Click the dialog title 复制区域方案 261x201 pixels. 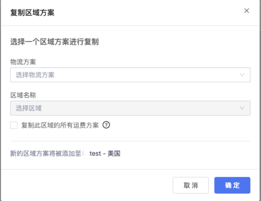click(32, 13)
